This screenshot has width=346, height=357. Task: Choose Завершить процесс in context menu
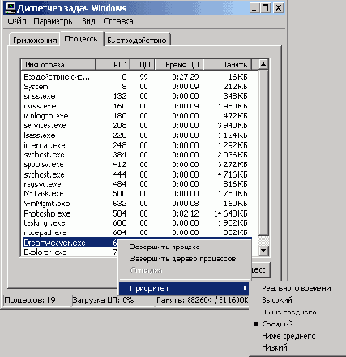click(164, 247)
